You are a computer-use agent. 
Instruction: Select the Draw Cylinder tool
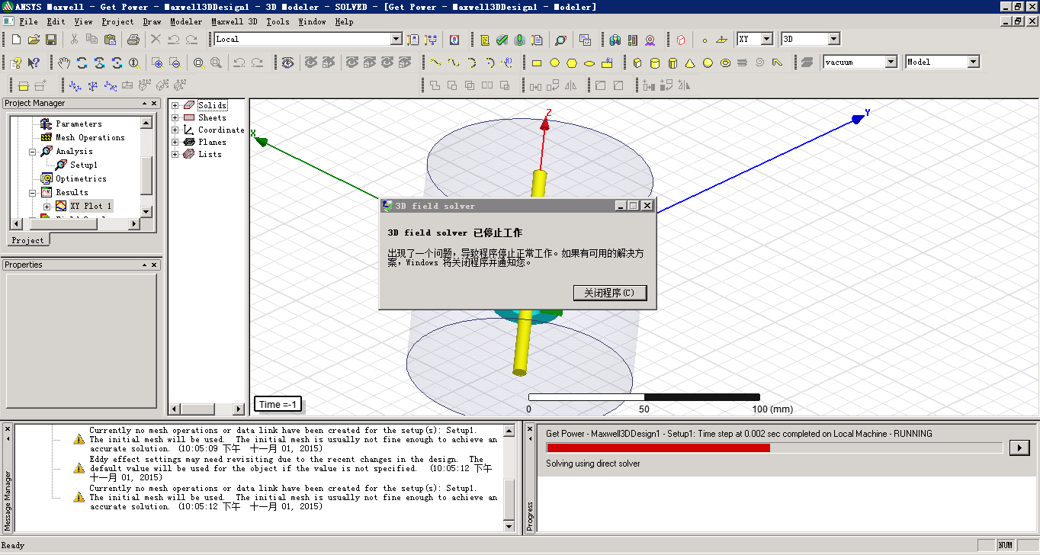(x=654, y=63)
